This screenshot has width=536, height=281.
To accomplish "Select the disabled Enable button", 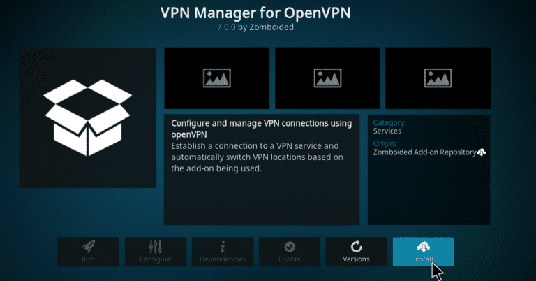I will [290, 252].
